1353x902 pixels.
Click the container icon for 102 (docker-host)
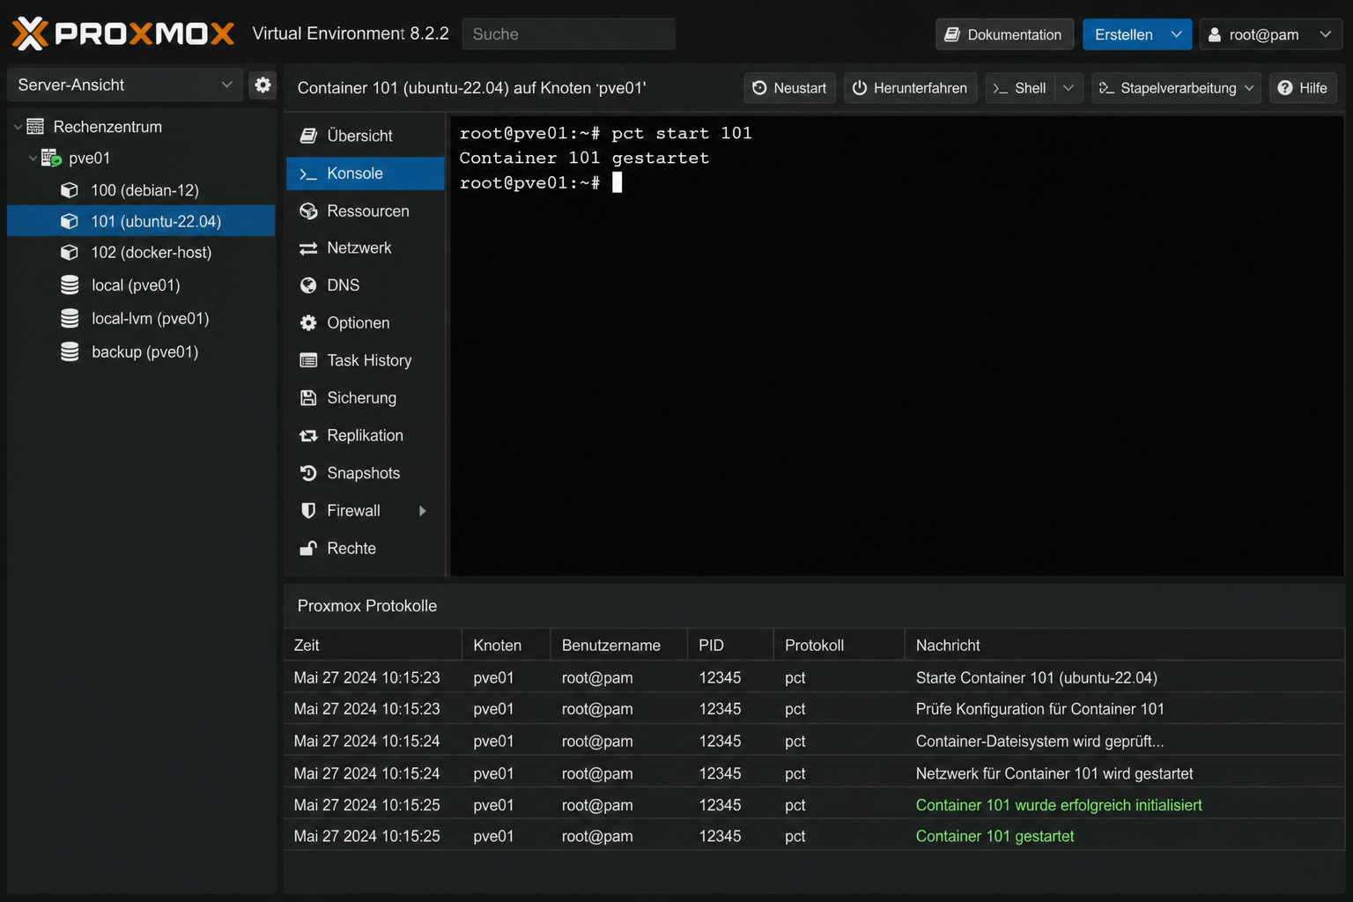click(x=70, y=253)
